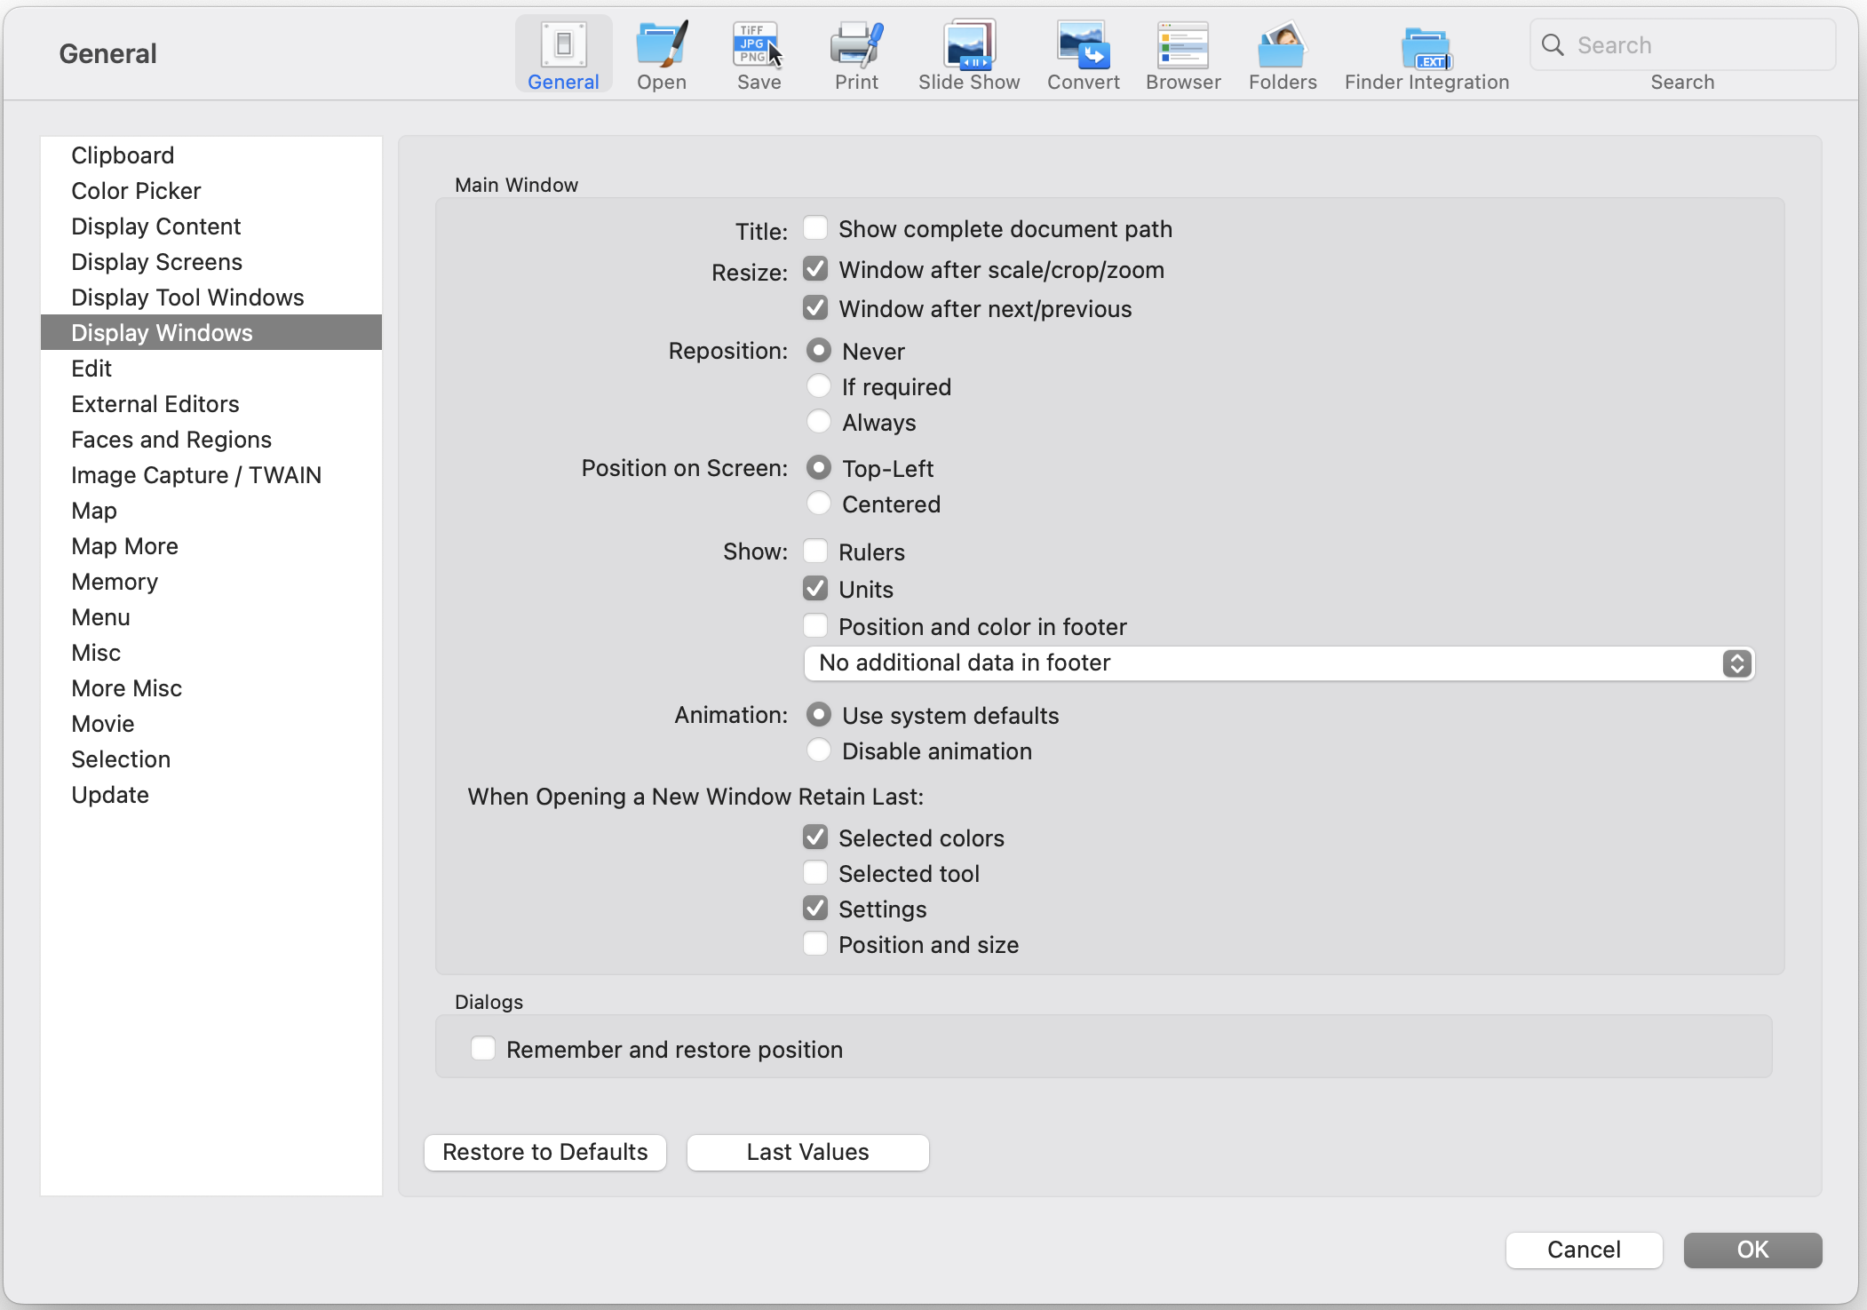The width and height of the screenshot is (1867, 1310).
Task: Open Update settings in sidebar
Action: tap(211, 795)
